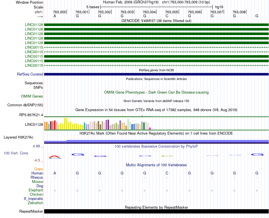Click the chr1:763,000-763,009 (10 bp) position text
Viewport: 269px width, 218px height.
[x=186, y=2]
